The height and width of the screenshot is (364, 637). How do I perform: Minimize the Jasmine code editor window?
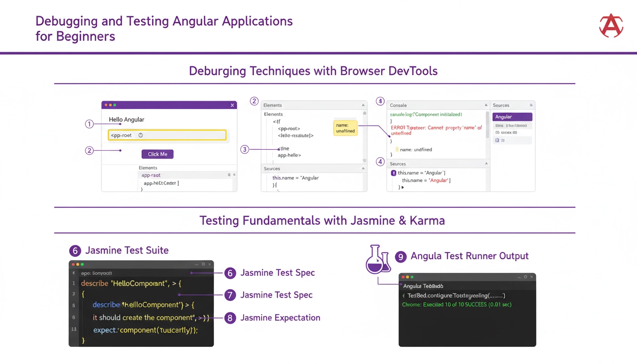pyautogui.click(x=197, y=264)
